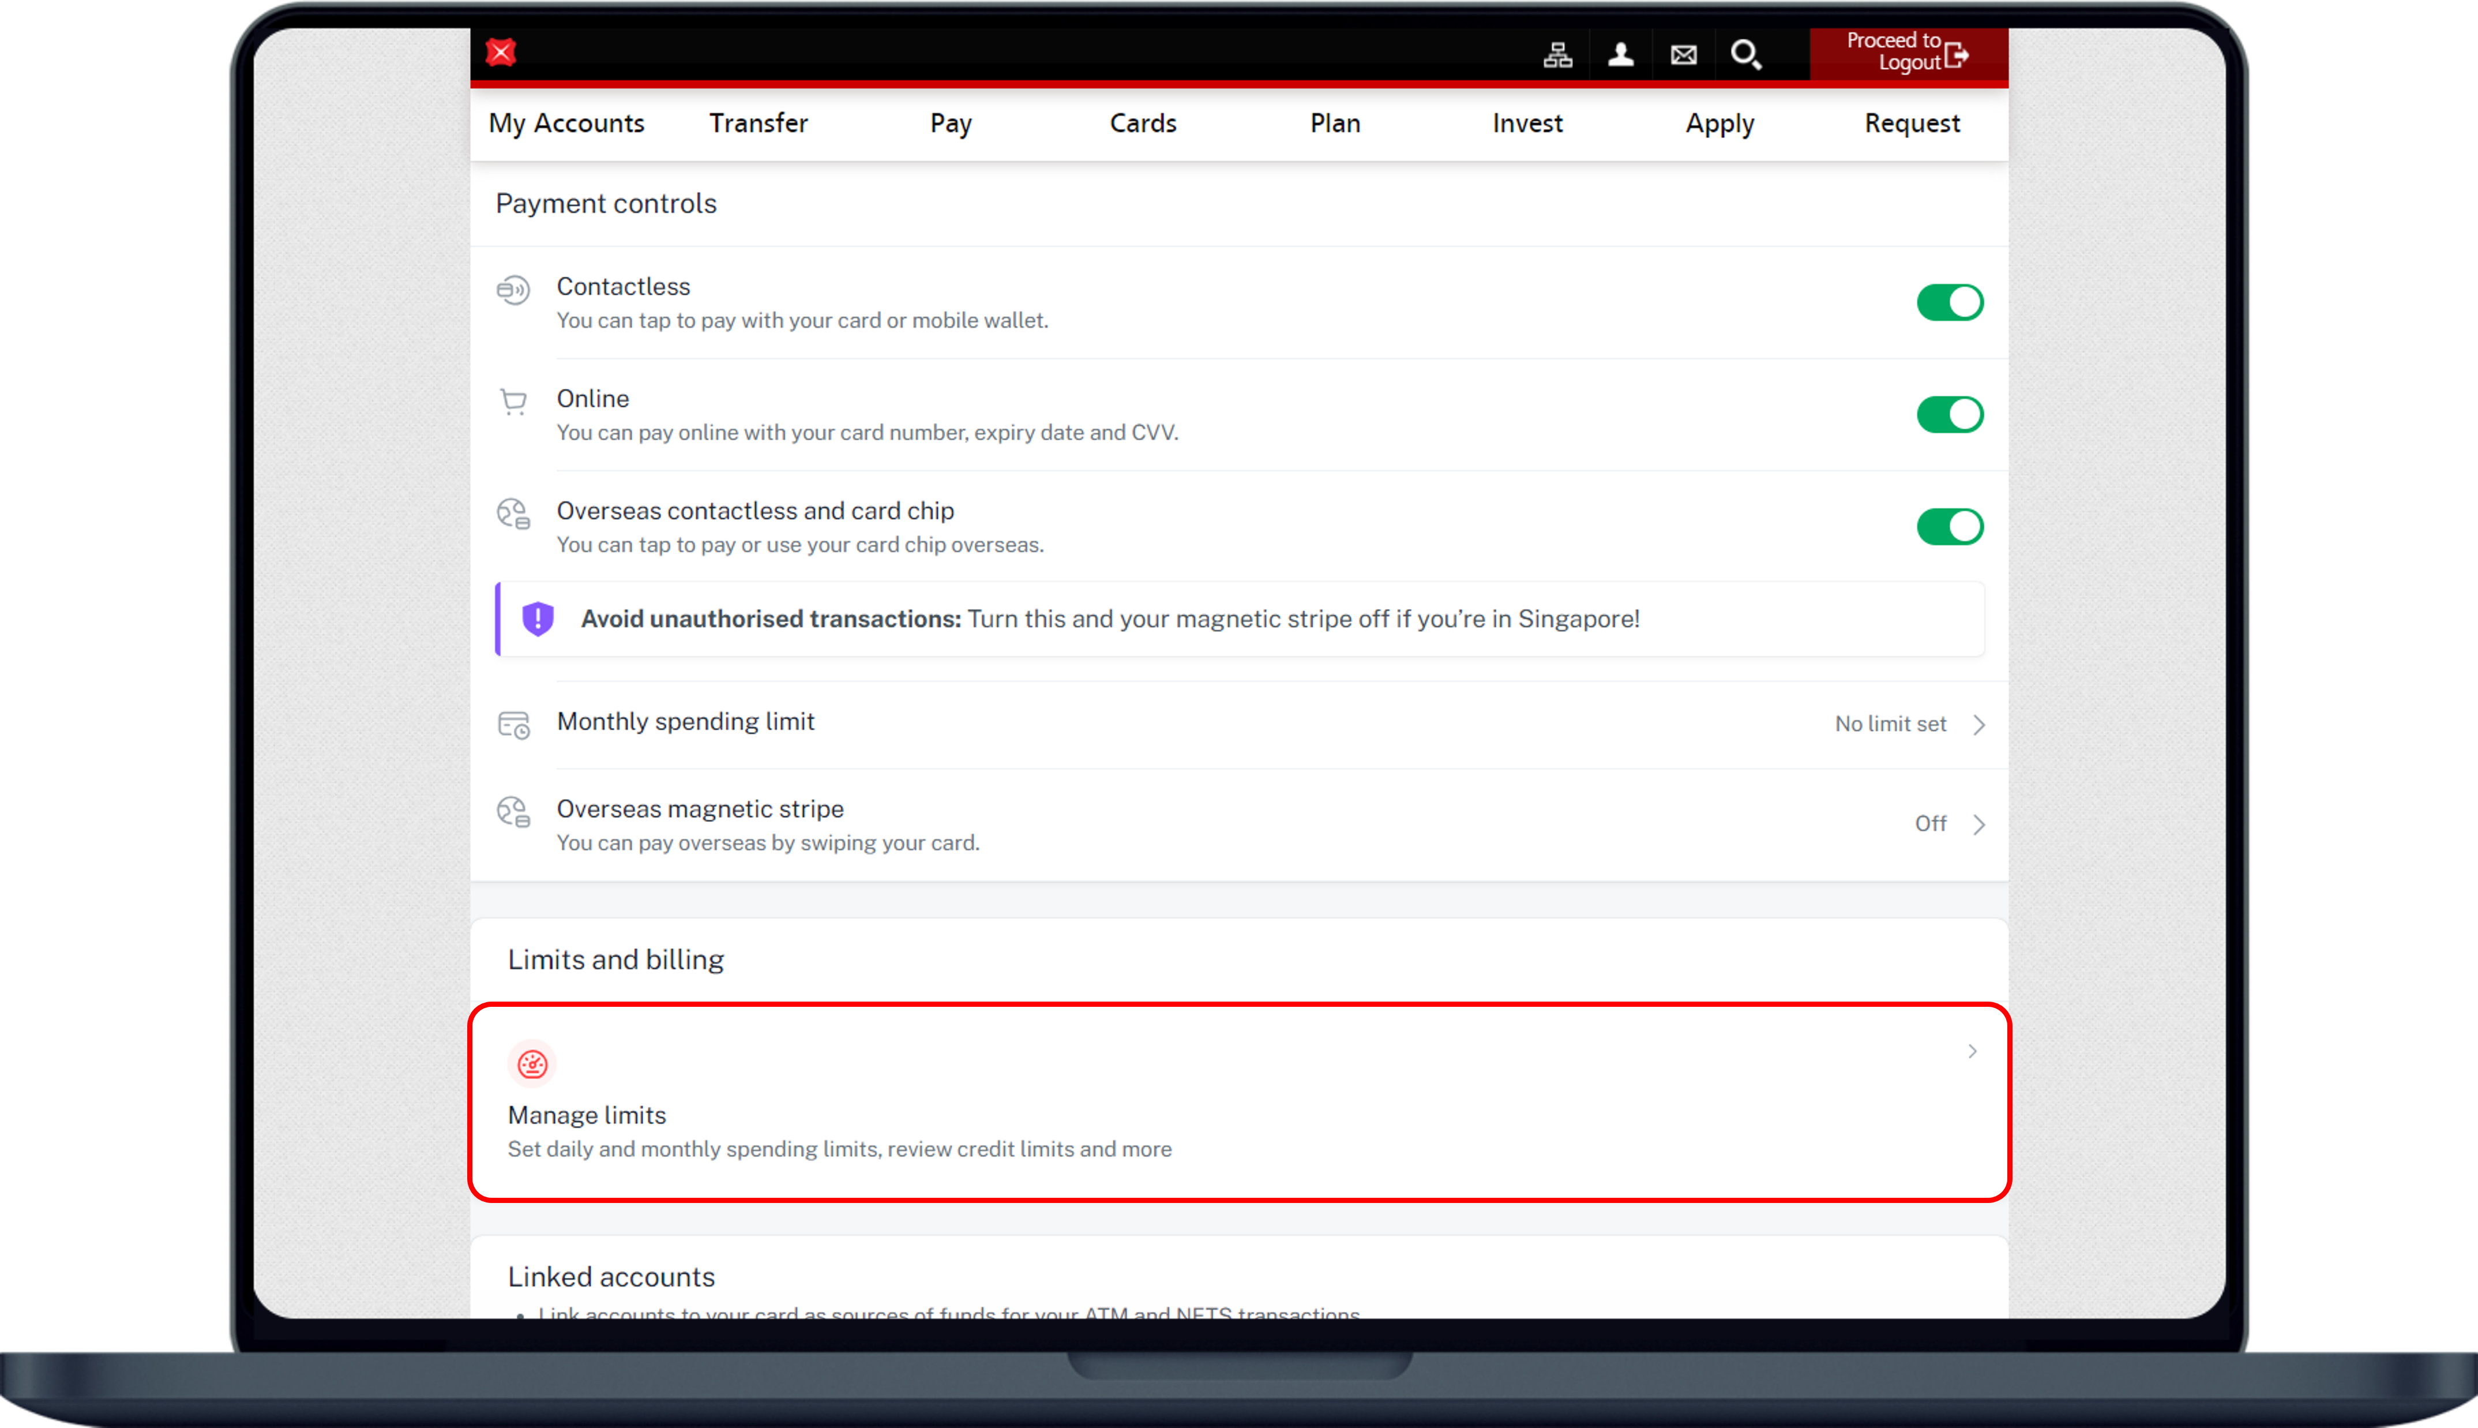Click the Manage limits gauge icon

(532, 1064)
